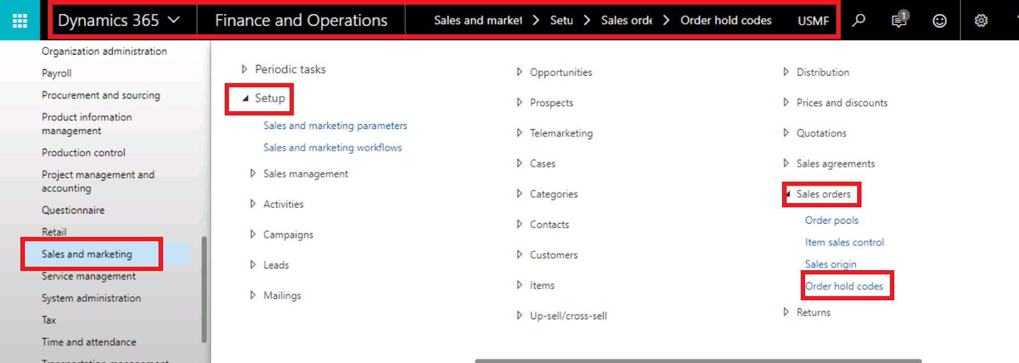The width and height of the screenshot is (1019, 363).
Task: Open the Order pools link
Action: (x=831, y=221)
